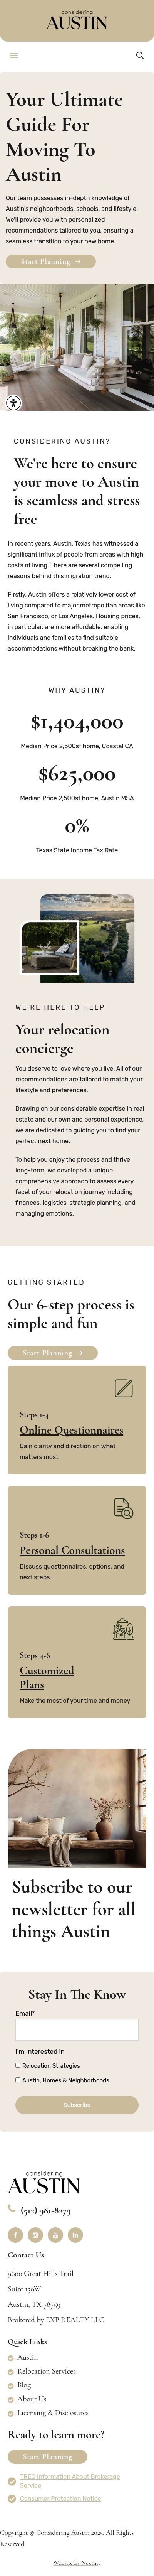Viewport: 154px width, 2576px height.
Task: Open the accessibility widget icon
Action: click(x=13, y=403)
